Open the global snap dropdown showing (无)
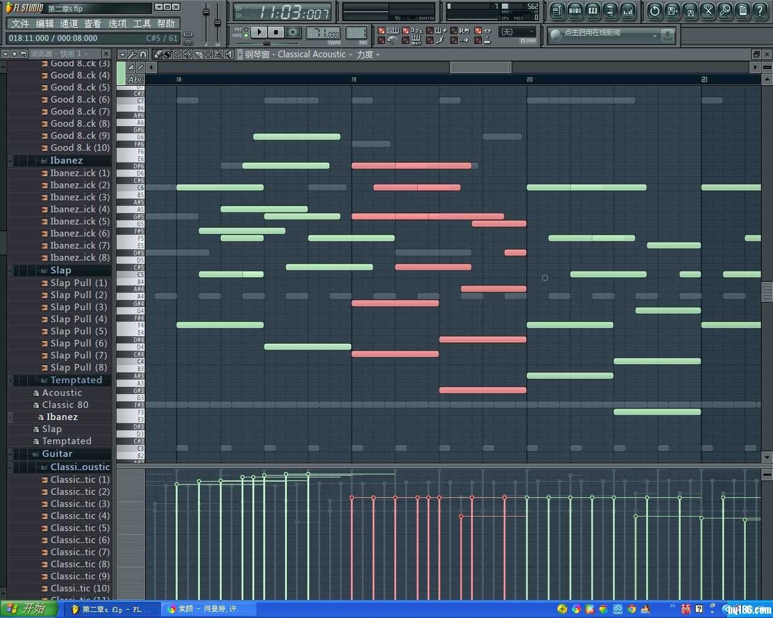This screenshot has width=773, height=618. tap(518, 32)
